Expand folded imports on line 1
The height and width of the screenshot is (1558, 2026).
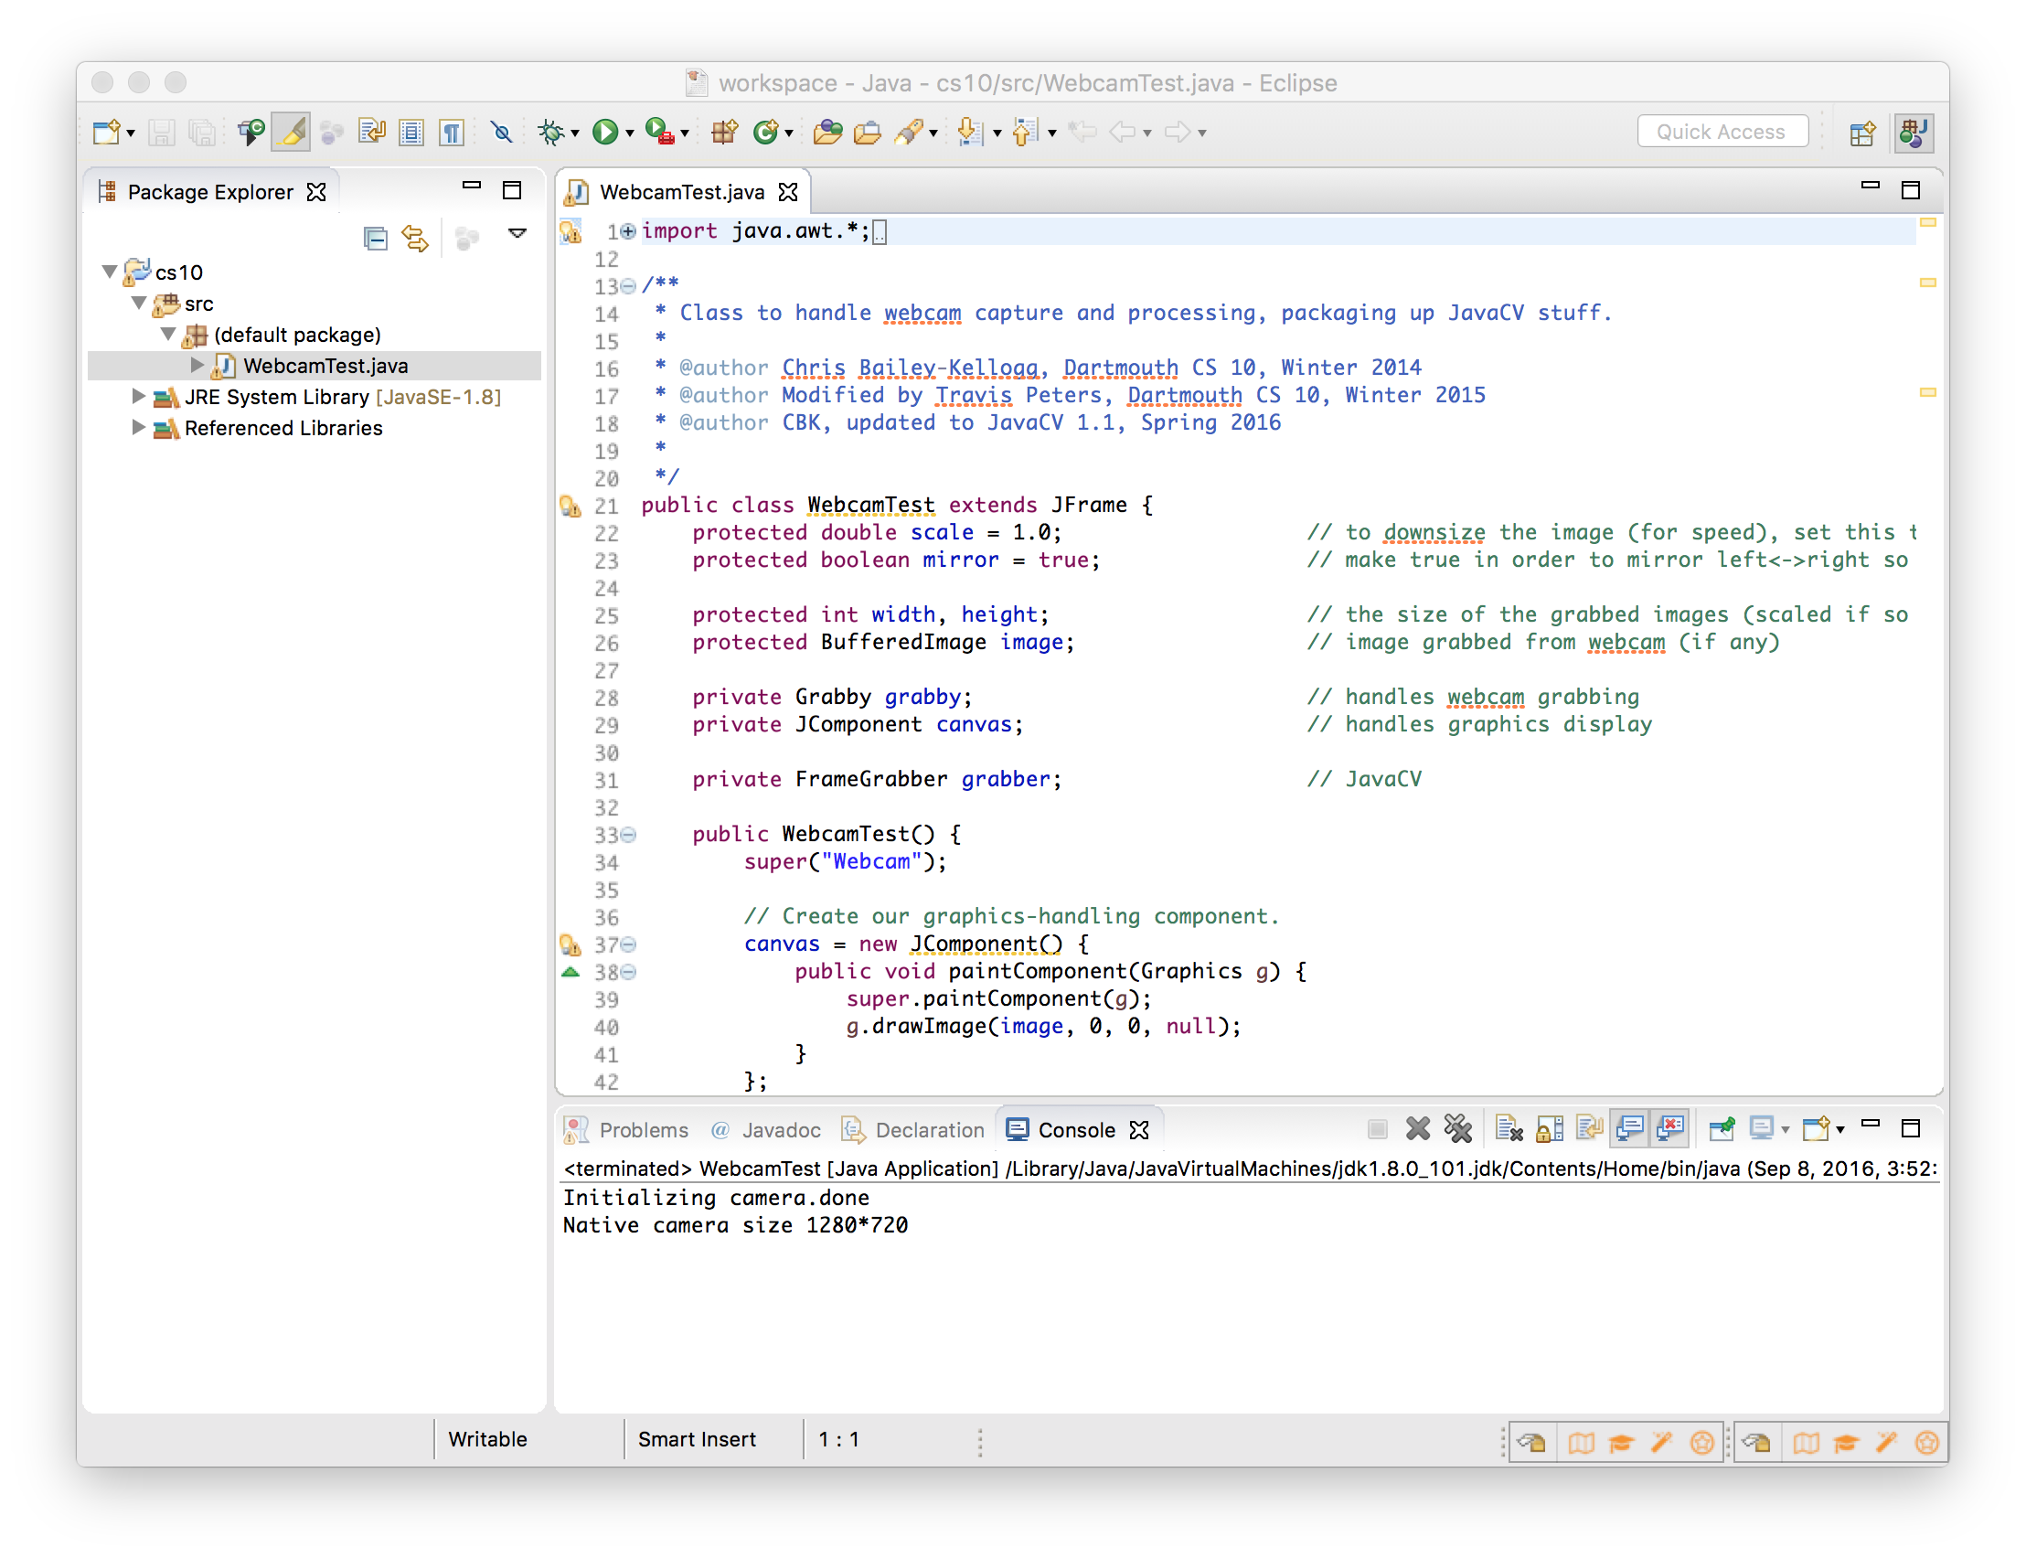point(628,231)
